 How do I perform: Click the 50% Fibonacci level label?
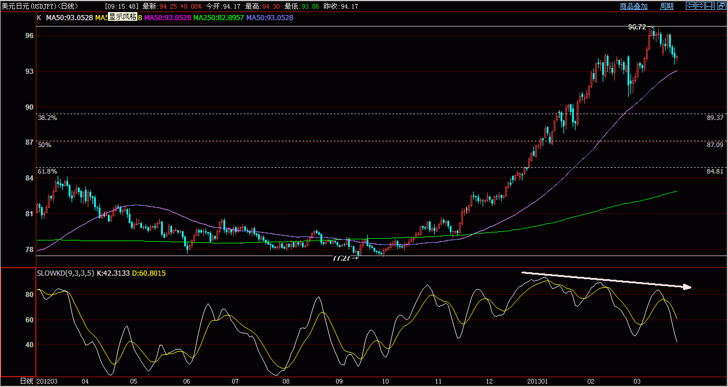(x=44, y=145)
